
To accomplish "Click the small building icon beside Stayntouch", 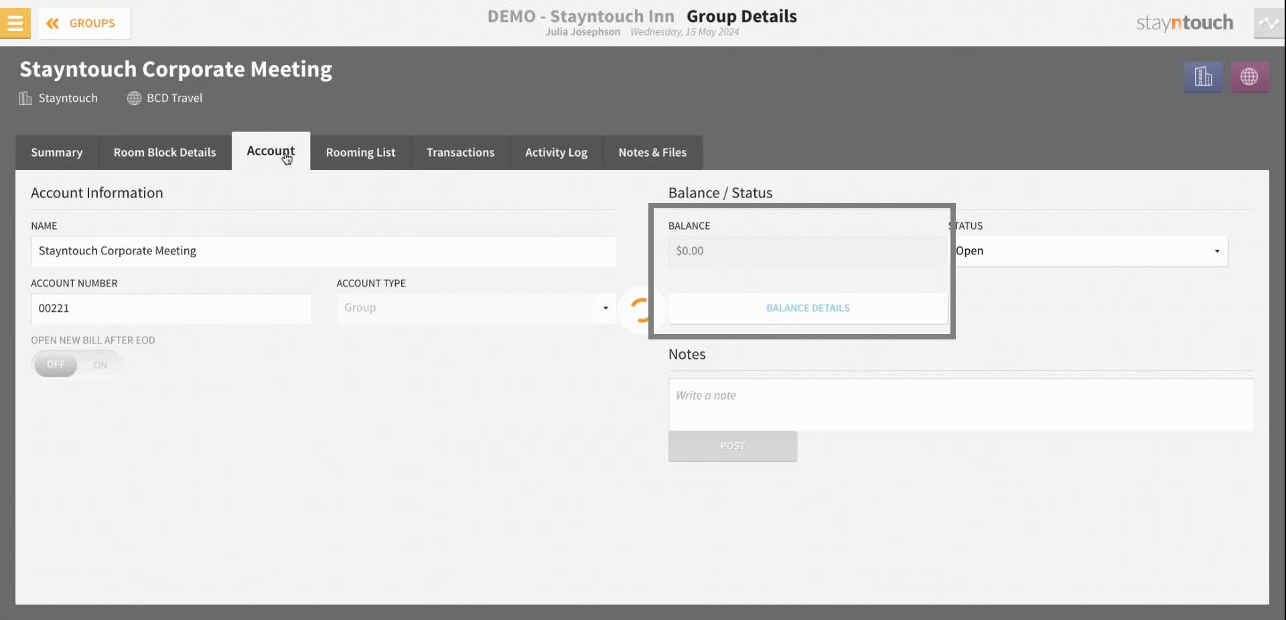I will click(x=25, y=98).
